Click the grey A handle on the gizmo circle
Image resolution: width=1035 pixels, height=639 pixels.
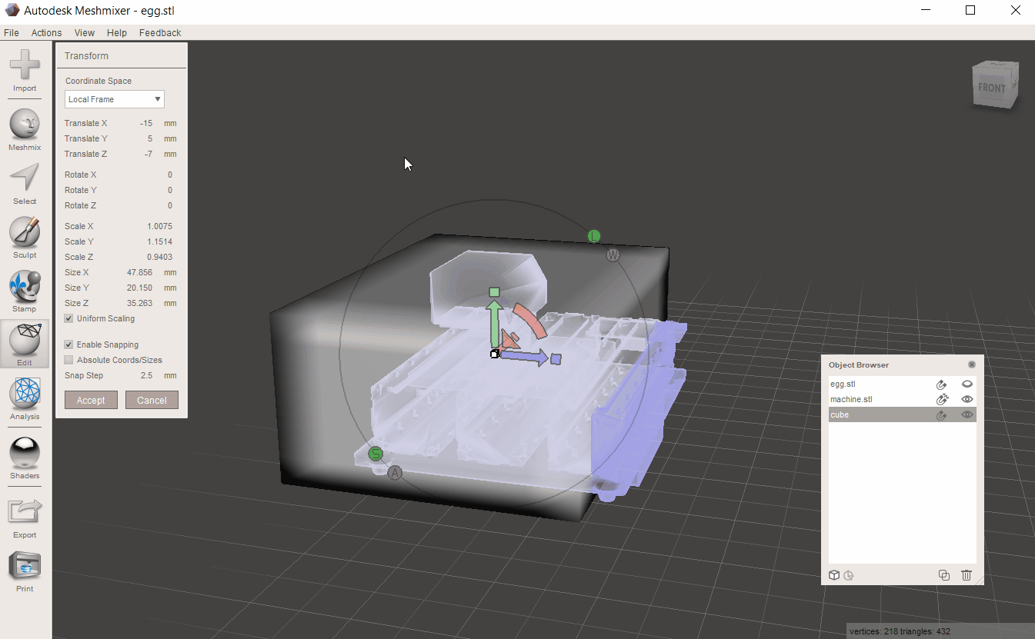point(395,473)
